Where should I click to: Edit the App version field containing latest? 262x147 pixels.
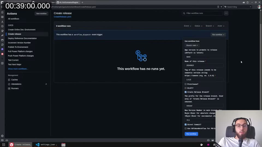204,57
